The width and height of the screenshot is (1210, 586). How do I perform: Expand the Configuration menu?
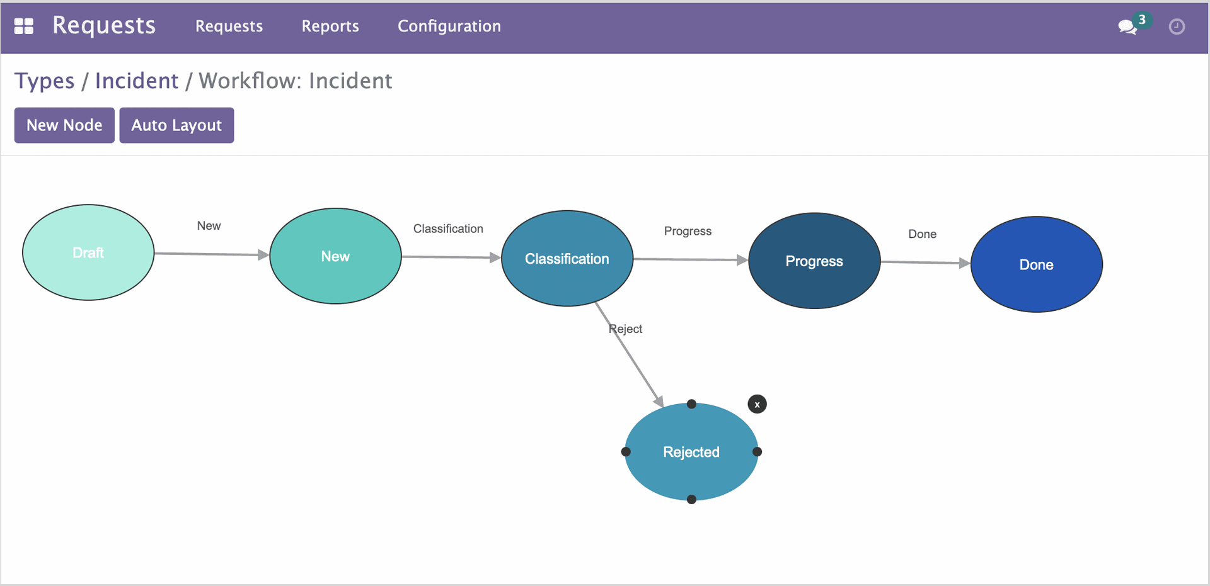coord(449,26)
